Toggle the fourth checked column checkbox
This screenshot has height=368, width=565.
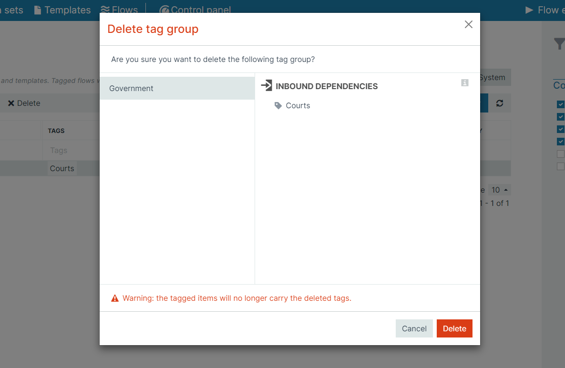tap(560, 142)
